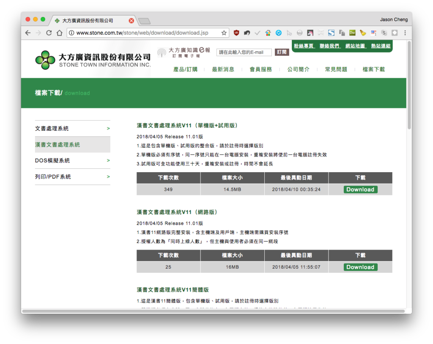The width and height of the screenshot is (433, 344).
Task: Click the 聯絡我們 link
Action: pos(329,46)
